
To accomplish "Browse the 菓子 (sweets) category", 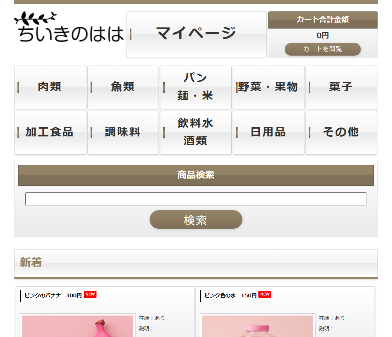I will click(341, 87).
